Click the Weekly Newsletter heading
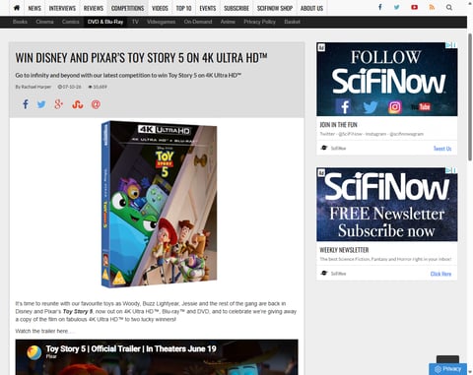 pos(344,250)
